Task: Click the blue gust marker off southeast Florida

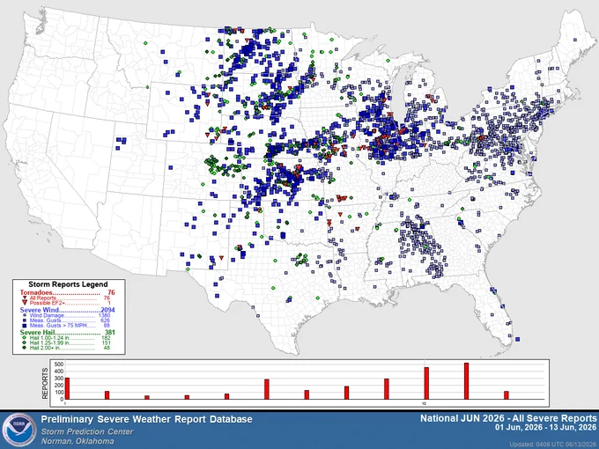Action: click(x=518, y=339)
